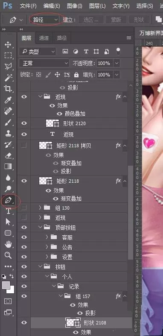Lock image pixels with brush icon
Viewport: 163px width, 336px height.
(48, 75)
